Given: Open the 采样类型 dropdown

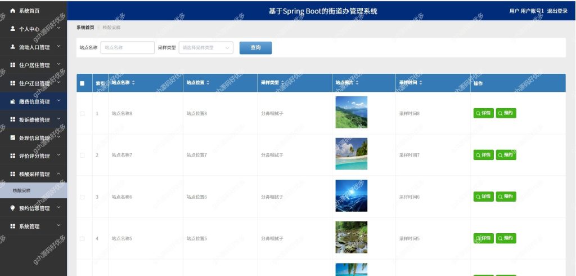Looking at the screenshot, I should [x=206, y=47].
